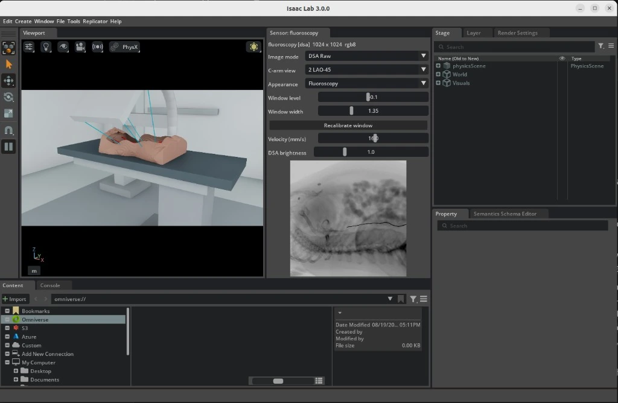
Task: Collapse the My Computer tree node
Action: [x=7, y=363]
